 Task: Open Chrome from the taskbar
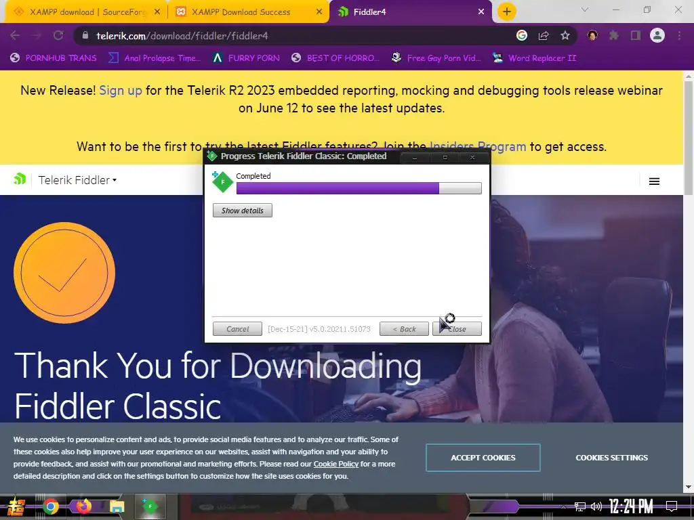tap(50, 506)
